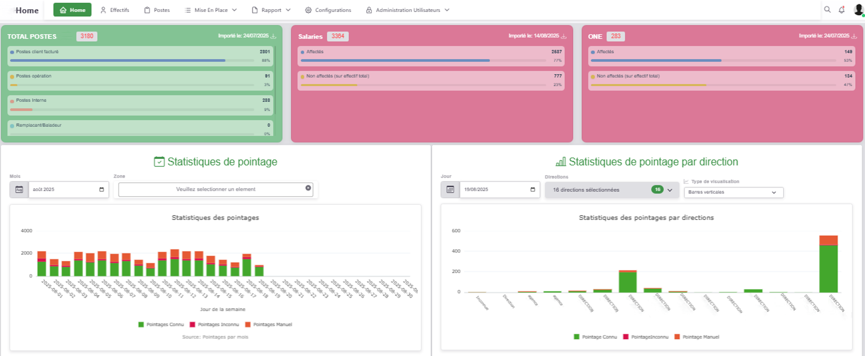This screenshot has width=865, height=356.
Task: Click the green Home button
Action: pyautogui.click(x=72, y=10)
